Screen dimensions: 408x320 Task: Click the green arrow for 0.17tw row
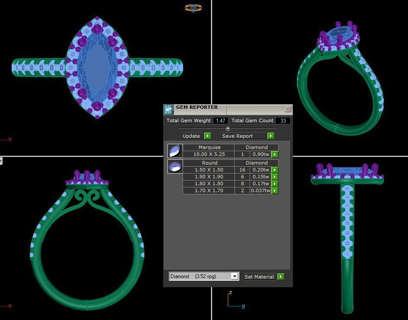(x=274, y=184)
